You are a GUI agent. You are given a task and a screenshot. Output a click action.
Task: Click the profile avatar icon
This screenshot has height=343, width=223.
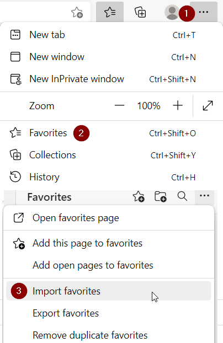point(172,13)
